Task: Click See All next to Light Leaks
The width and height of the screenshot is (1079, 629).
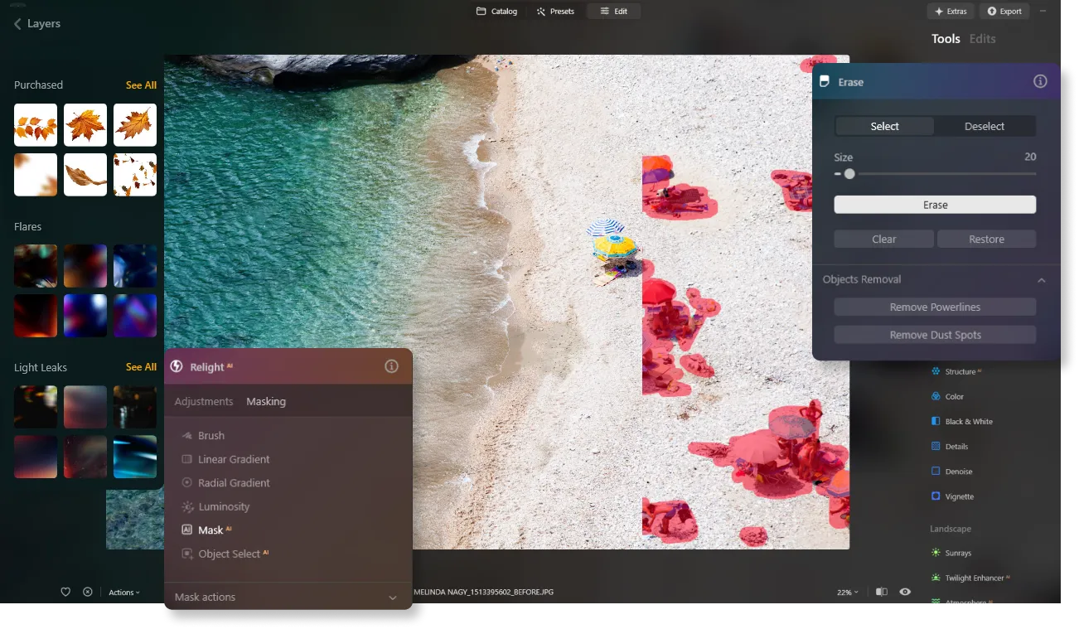Action: (x=141, y=367)
